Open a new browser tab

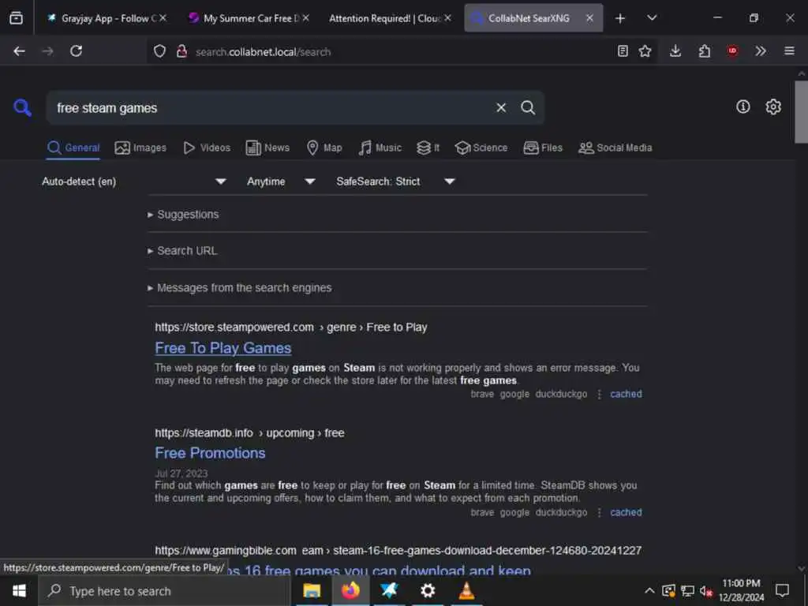point(620,19)
